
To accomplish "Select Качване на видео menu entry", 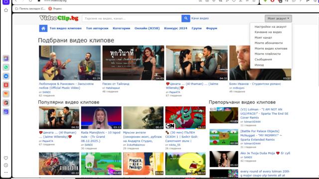I will click(x=268, y=32).
